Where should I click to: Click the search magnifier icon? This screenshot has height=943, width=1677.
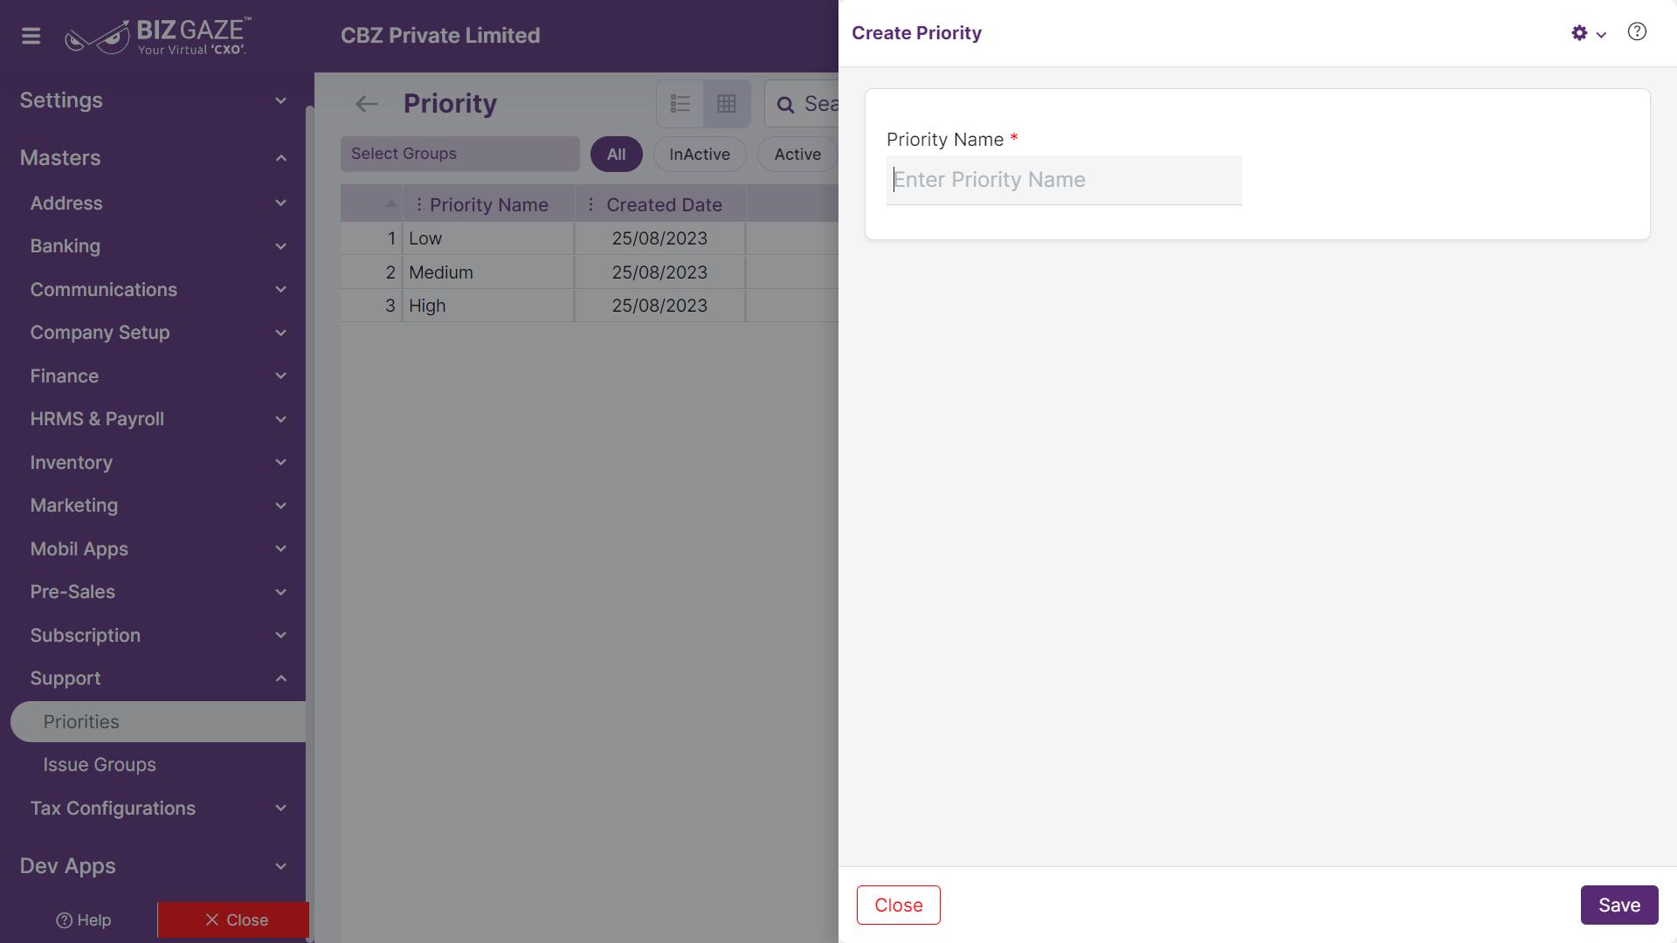(785, 105)
